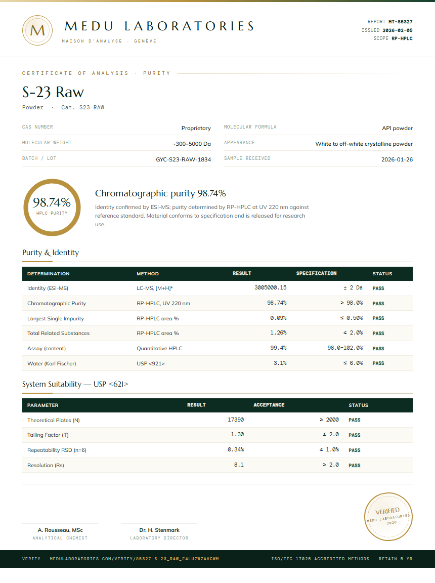
Task: Click PASS status in the Resolution row
Action: (x=355, y=466)
